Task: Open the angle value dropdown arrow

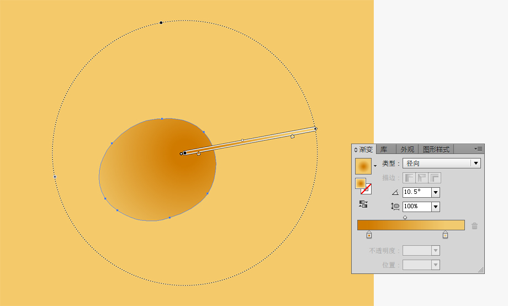Action: pos(436,192)
